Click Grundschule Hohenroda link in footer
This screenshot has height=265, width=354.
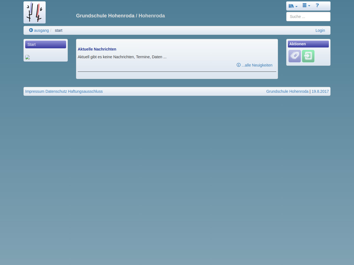point(287,91)
